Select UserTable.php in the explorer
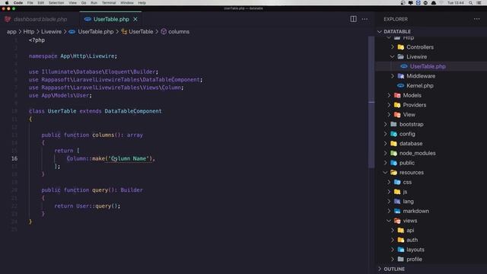The width and height of the screenshot is (487, 274). [428, 66]
